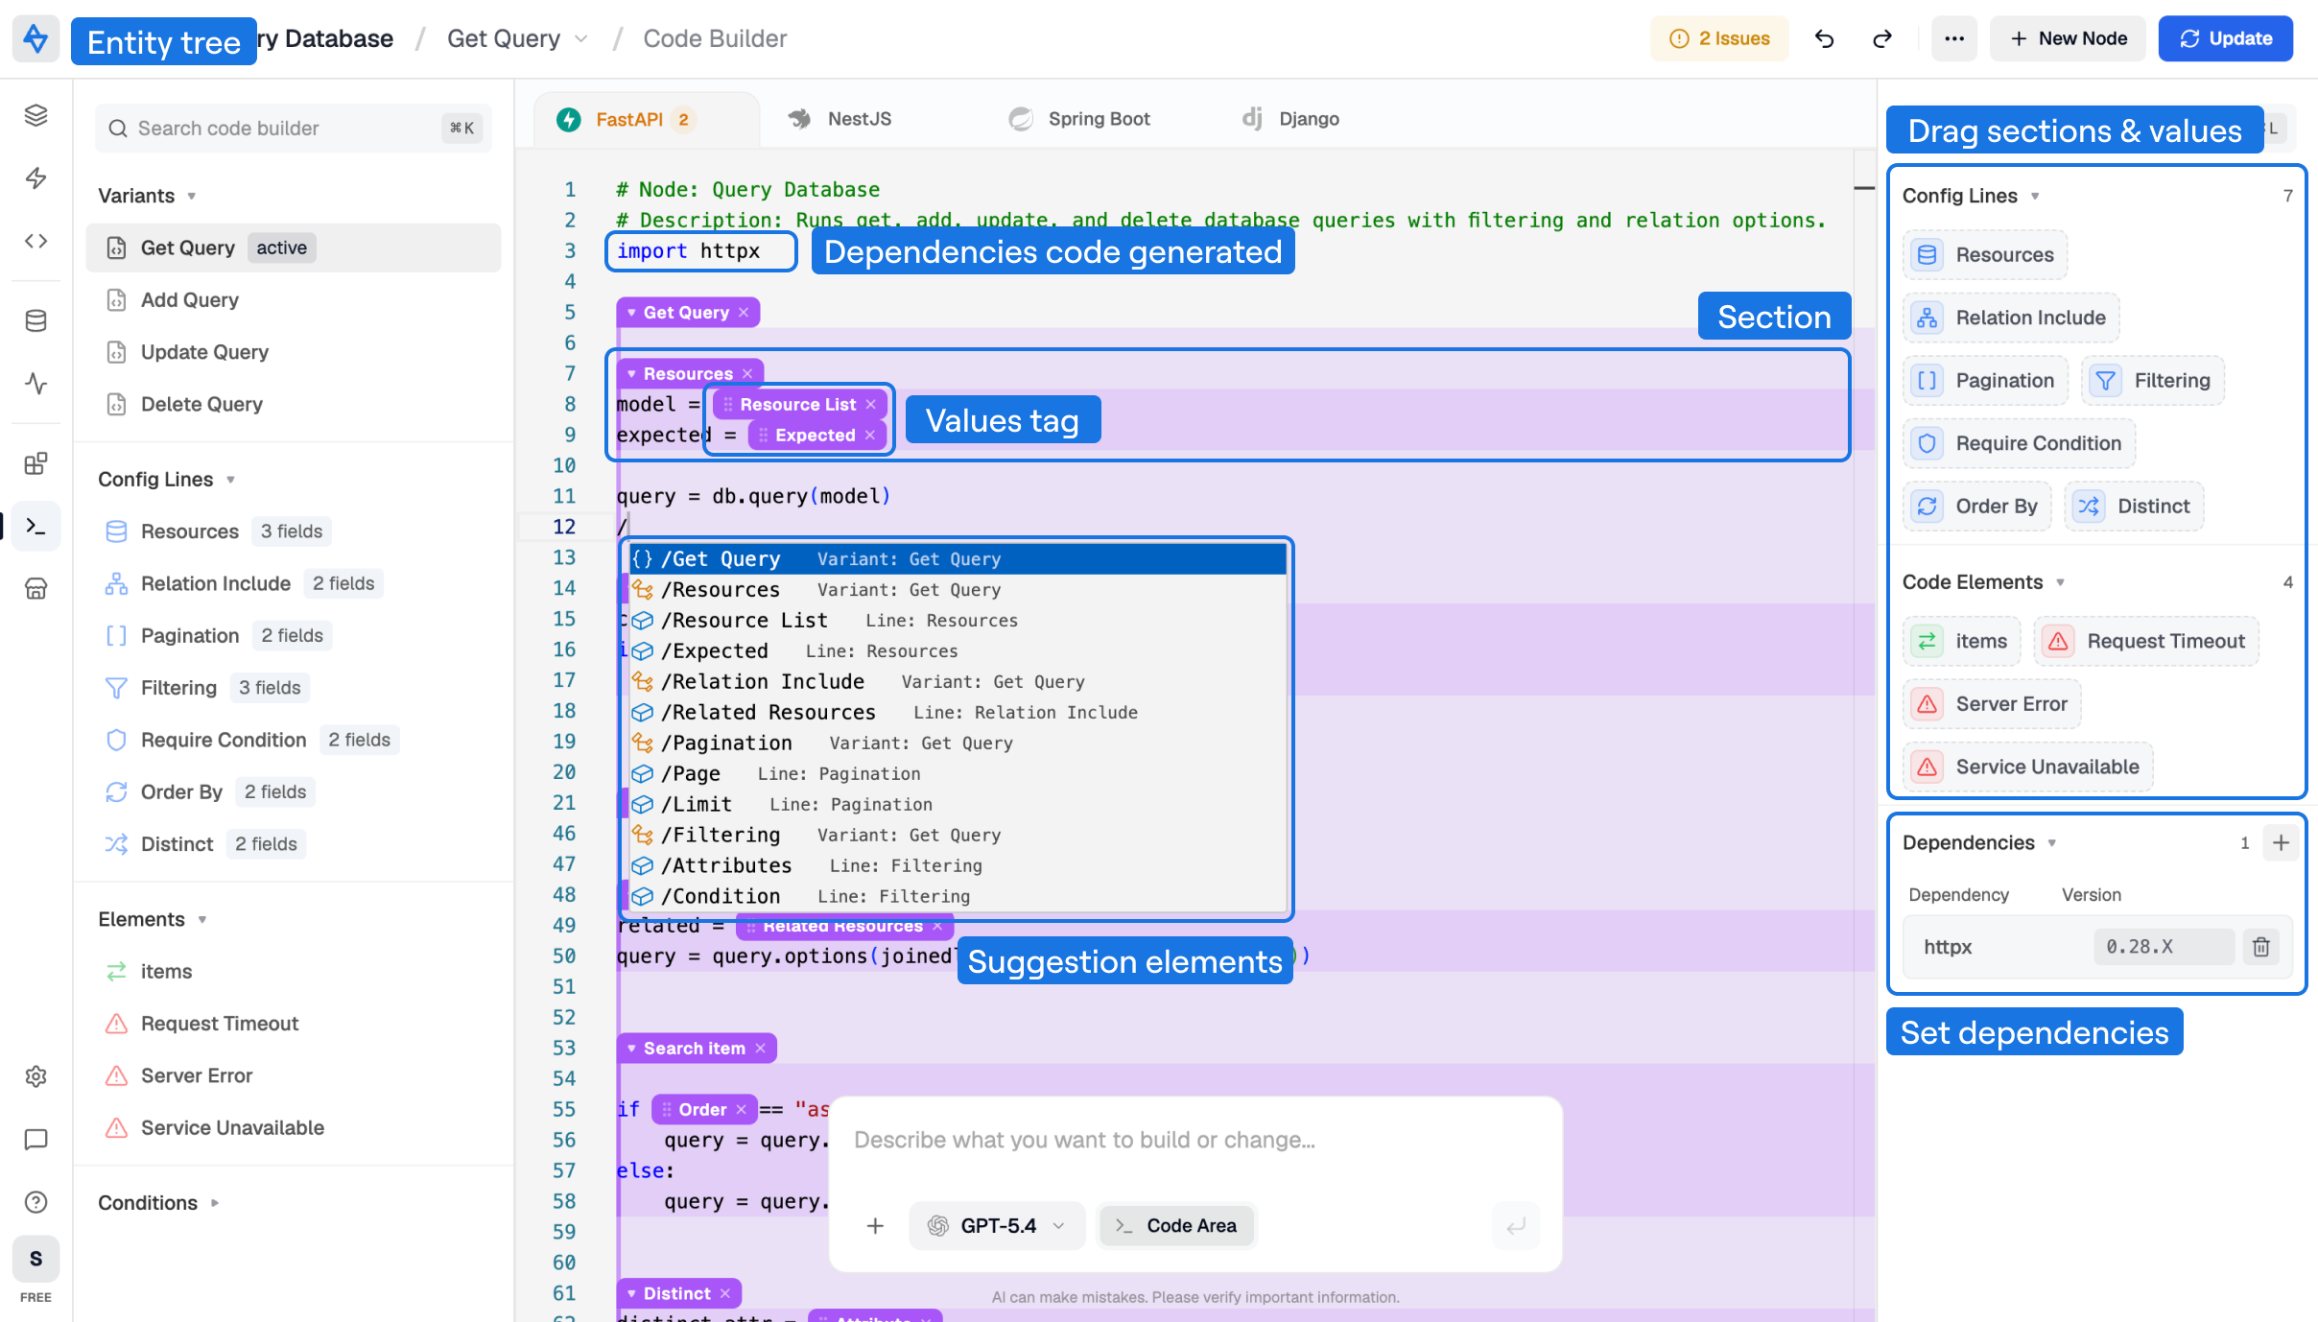Choose /Condition suggestion in autocomplete
2318x1322 pixels.
[958, 897]
